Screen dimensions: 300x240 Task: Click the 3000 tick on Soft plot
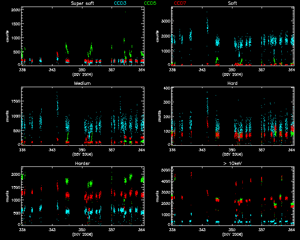(165, 21)
